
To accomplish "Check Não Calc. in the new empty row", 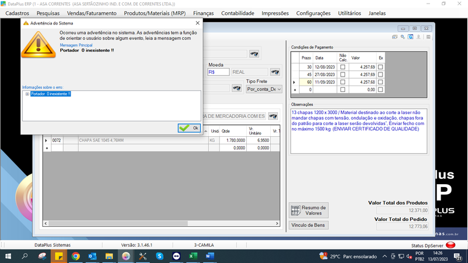I will (x=343, y=89).
